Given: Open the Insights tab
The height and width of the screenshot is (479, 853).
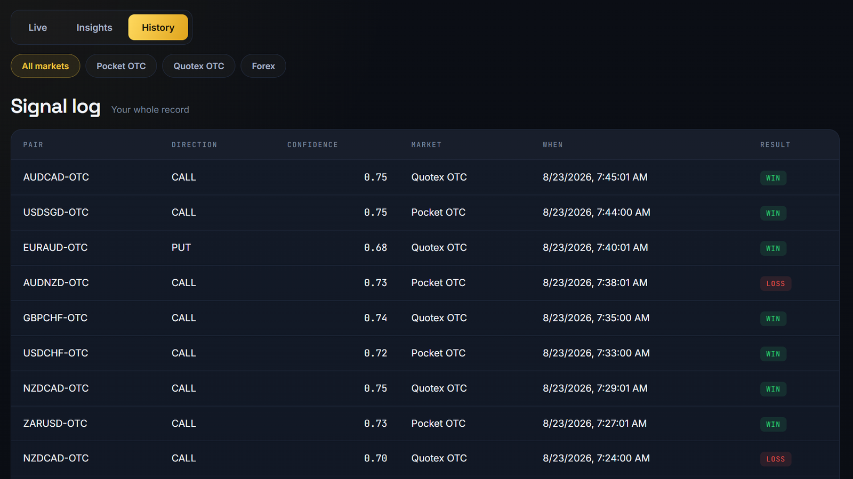Looking at the screenshot, I should (x=94, y=27).
